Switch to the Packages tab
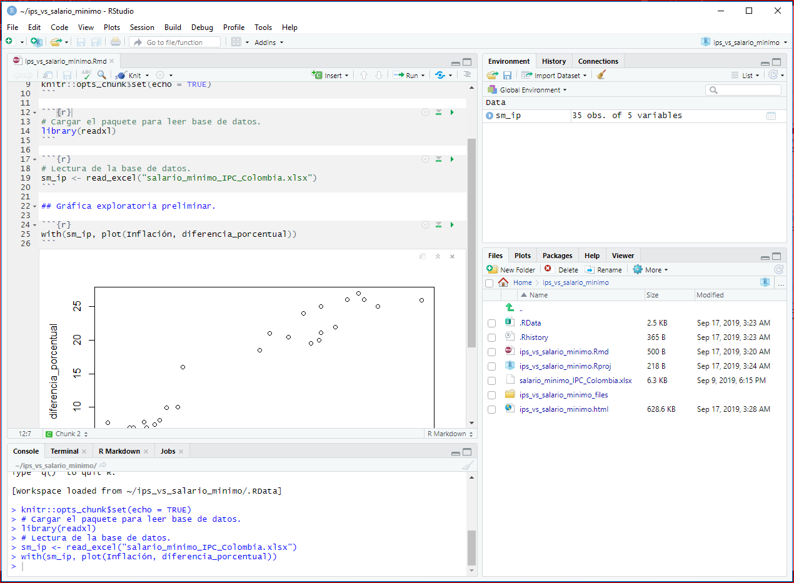The image size is (794, 583). click(x=557, y=256)
